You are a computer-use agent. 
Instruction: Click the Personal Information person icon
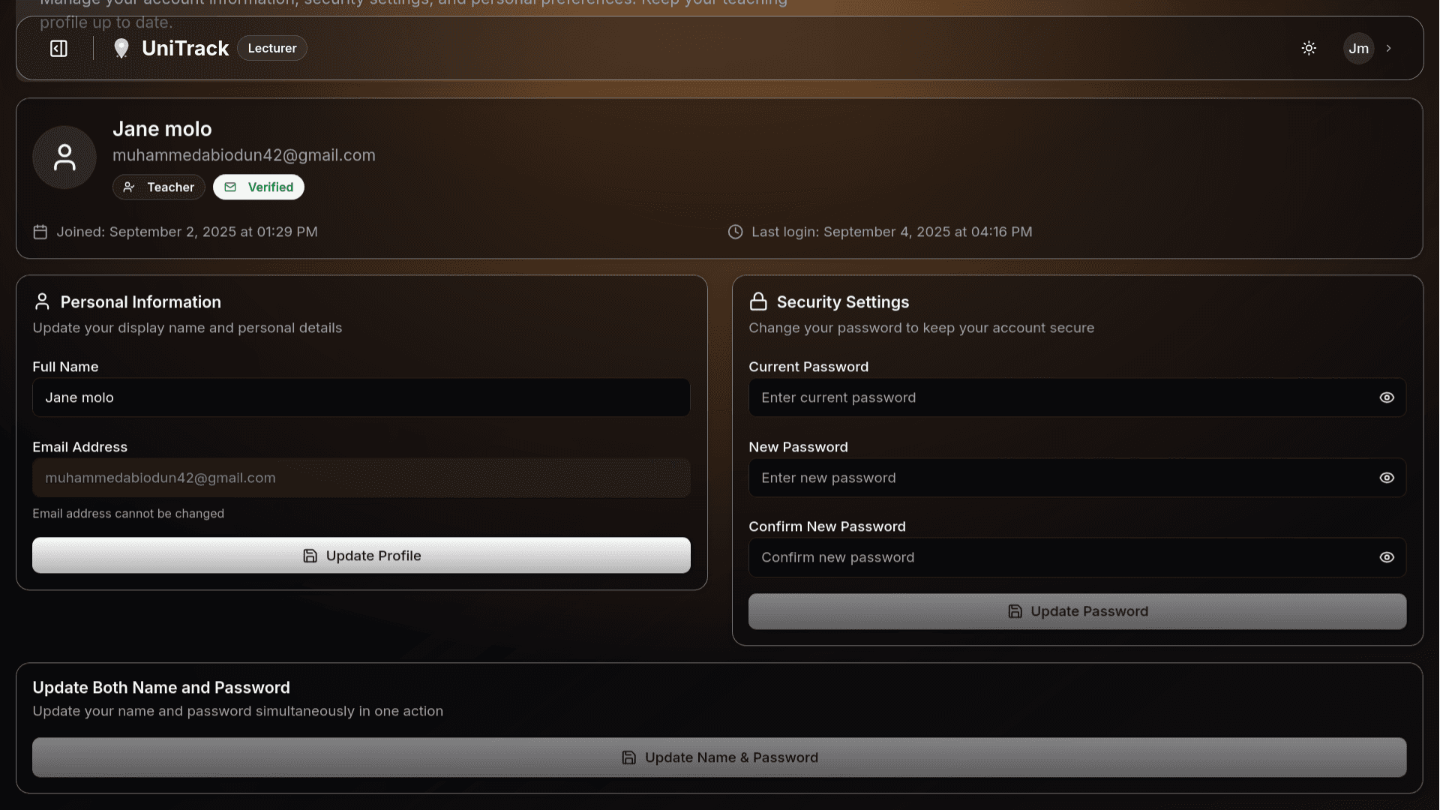(42, 301)
